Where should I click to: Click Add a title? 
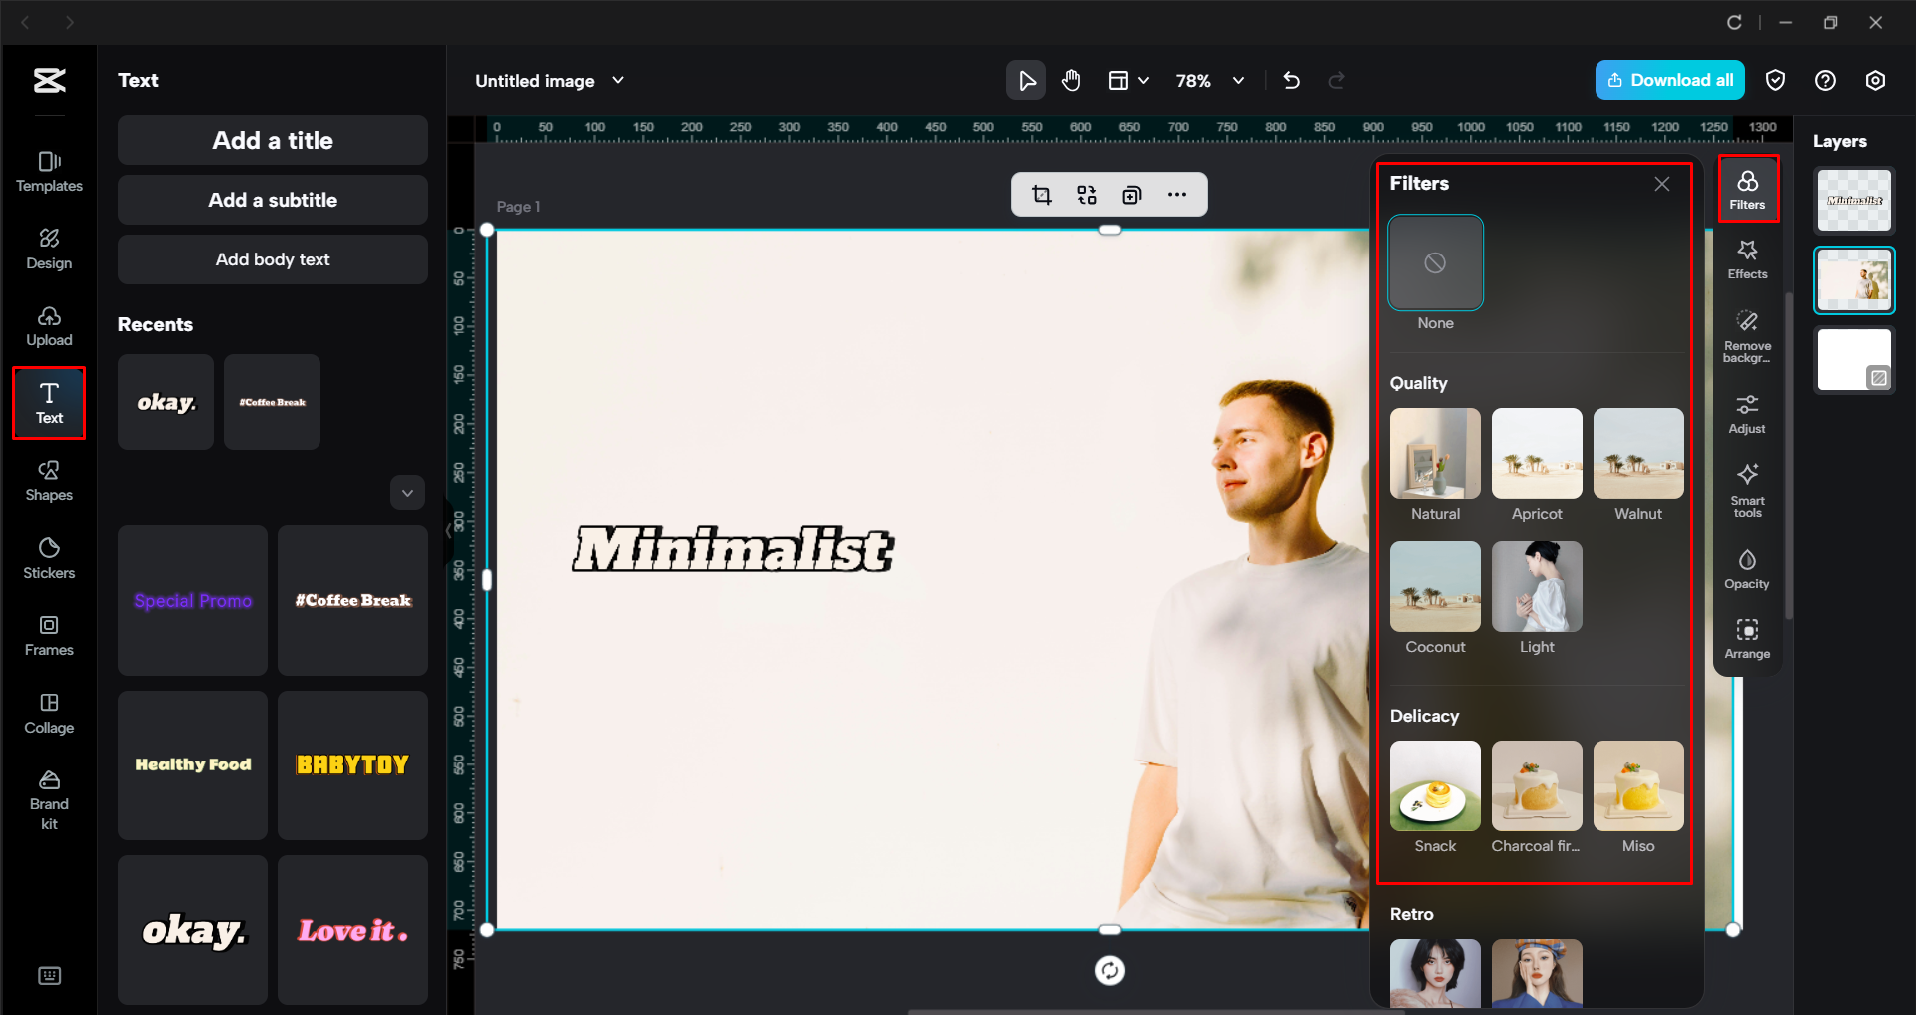(x=272, y=140)
